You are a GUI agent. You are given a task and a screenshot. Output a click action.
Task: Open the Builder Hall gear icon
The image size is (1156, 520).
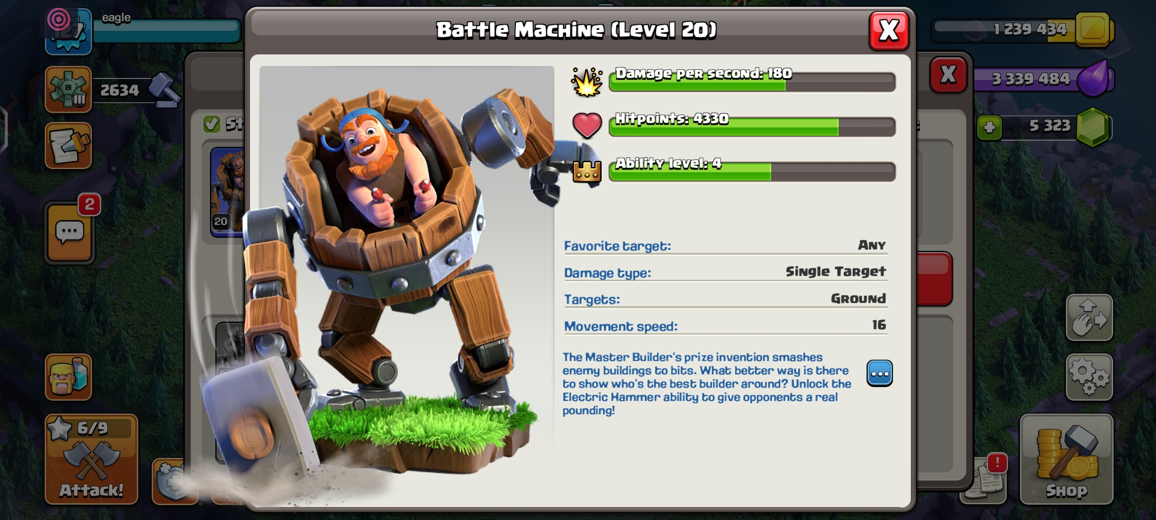68,90
